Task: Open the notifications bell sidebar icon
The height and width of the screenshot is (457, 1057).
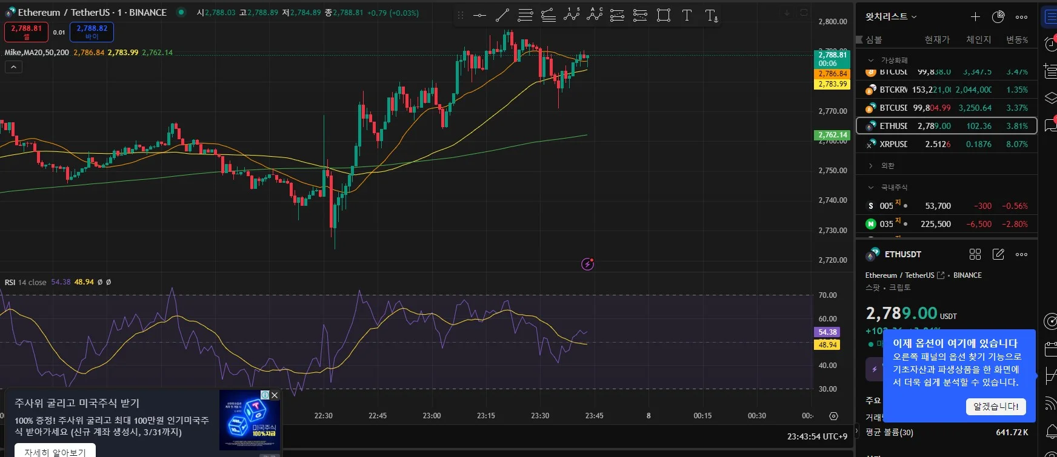Action: [x=1052, y=432]
